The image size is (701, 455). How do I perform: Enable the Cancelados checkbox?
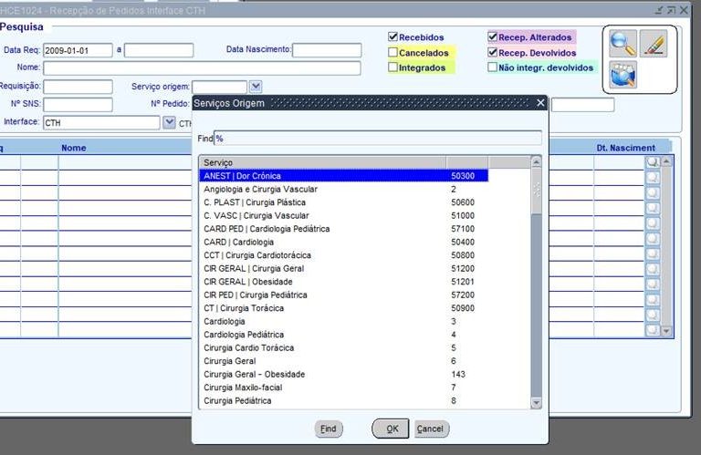click(x=392, y=53)
